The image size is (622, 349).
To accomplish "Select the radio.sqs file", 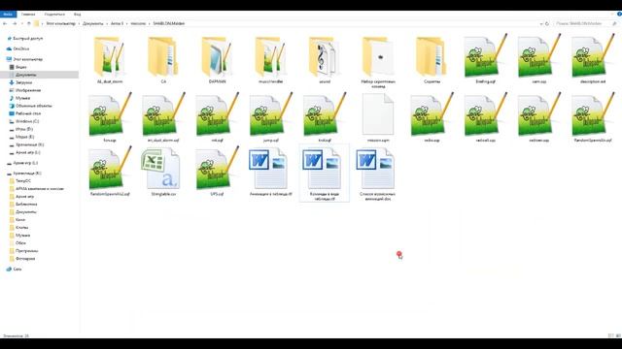I will 432,117.
